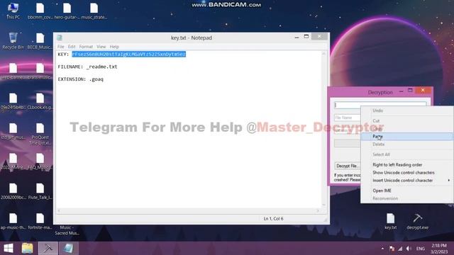Open the network tray icon
Image resolution: width=454 pixels, height=255 pixels.
point(400,249)
